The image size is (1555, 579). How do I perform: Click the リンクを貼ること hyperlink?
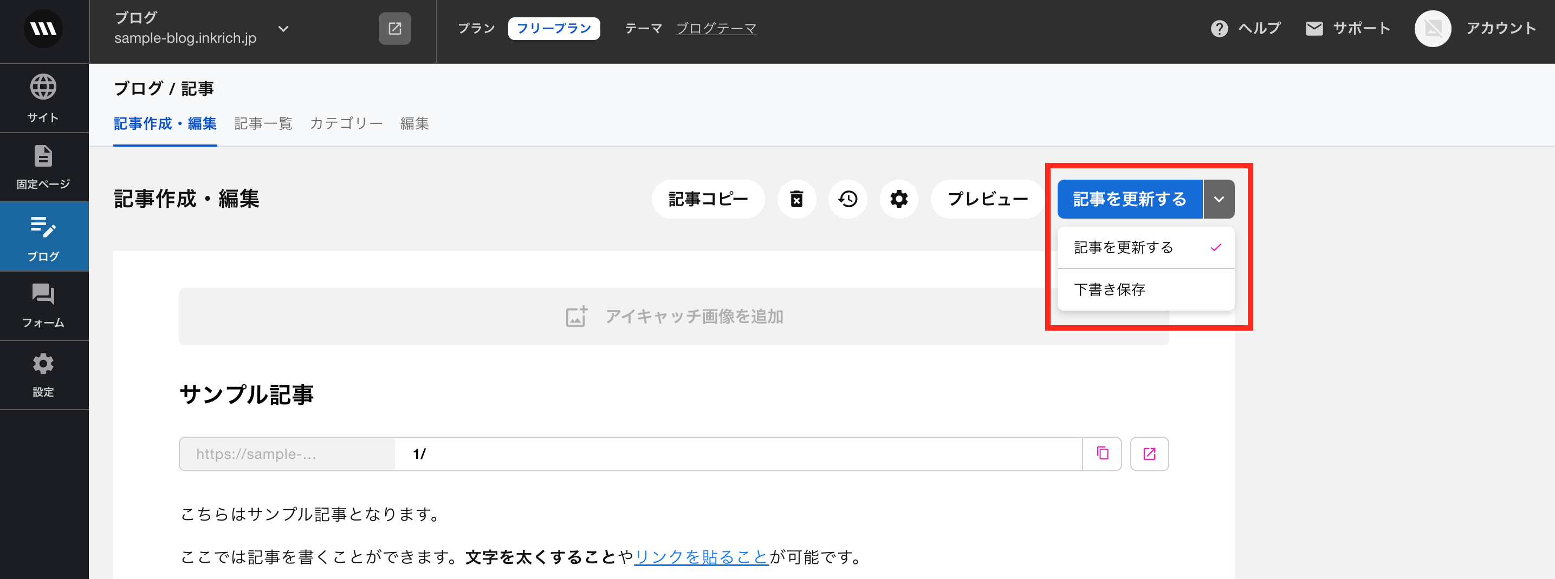[702, 557]
